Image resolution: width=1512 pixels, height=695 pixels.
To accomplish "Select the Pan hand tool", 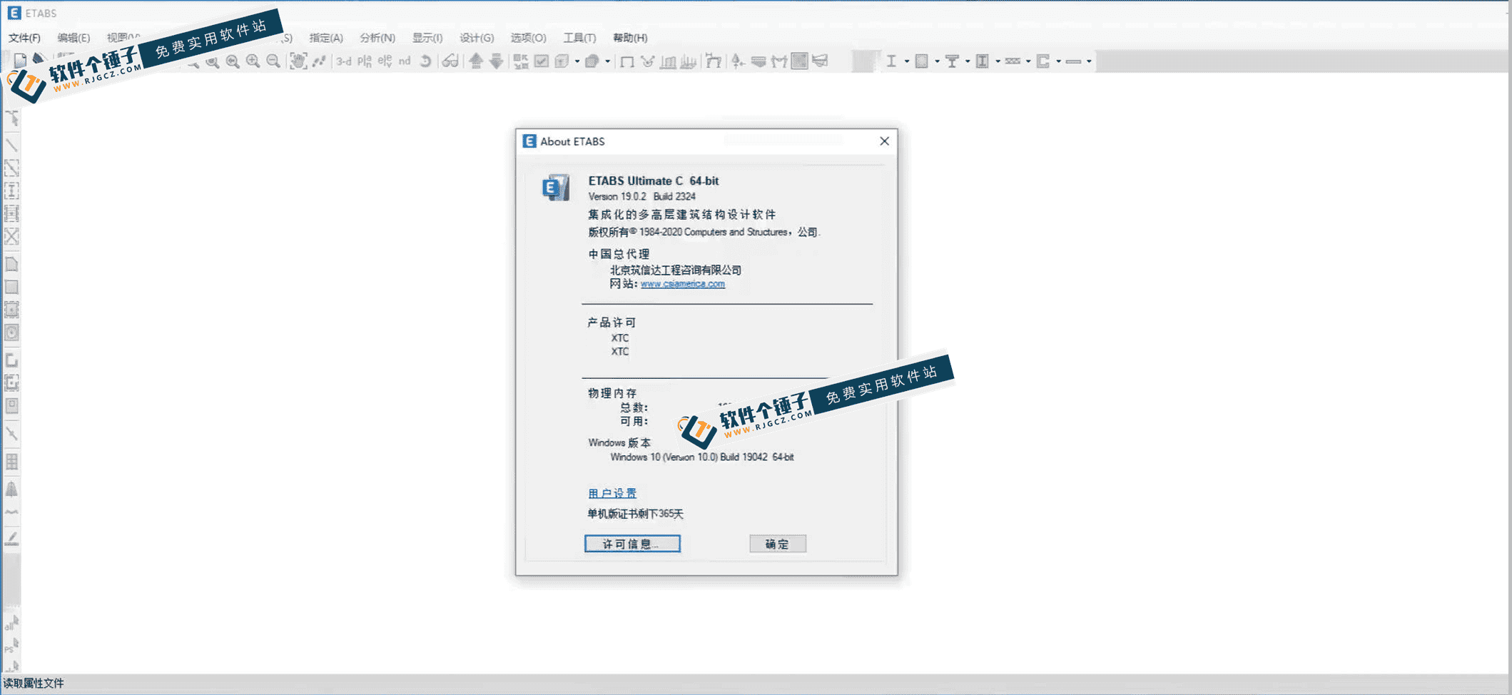I will (298, 61).
